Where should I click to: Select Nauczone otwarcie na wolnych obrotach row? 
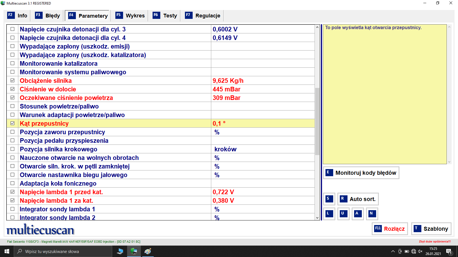tap(161, 158)
